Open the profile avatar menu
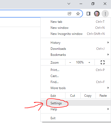This screenshot has width=111, height=131. click(x=97, y=14)
